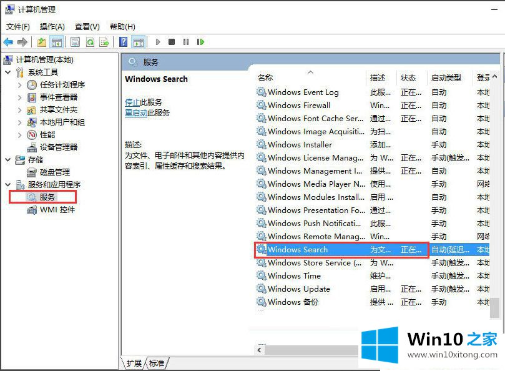The height and width of the screenshot is (371, 505).
Task: Click the Export List toolbar icon
Action: [104, 42]
